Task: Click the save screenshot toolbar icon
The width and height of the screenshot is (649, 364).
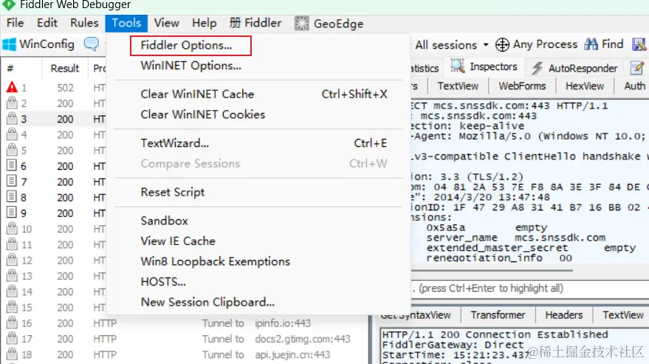Action: pos(639,44)
